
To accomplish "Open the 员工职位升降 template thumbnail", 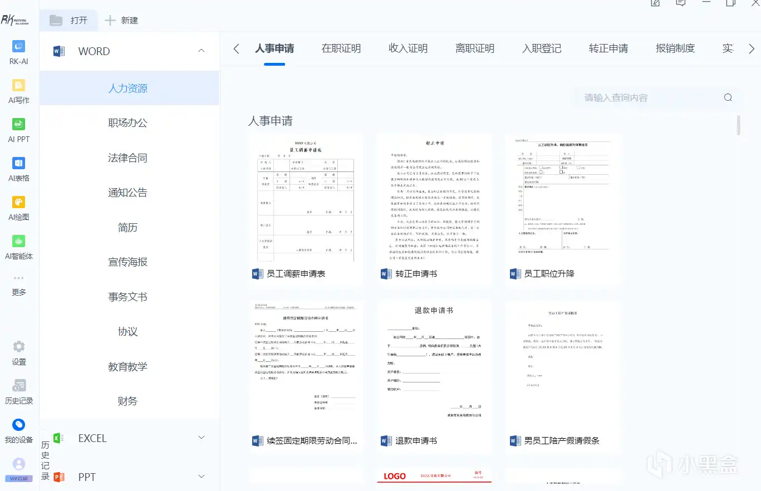I will 563,199.
